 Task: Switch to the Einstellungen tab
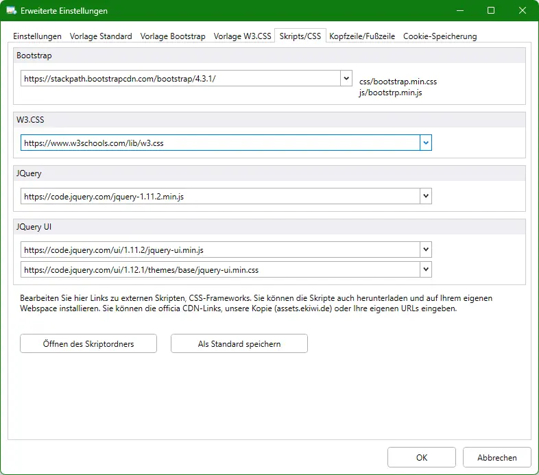38,36
